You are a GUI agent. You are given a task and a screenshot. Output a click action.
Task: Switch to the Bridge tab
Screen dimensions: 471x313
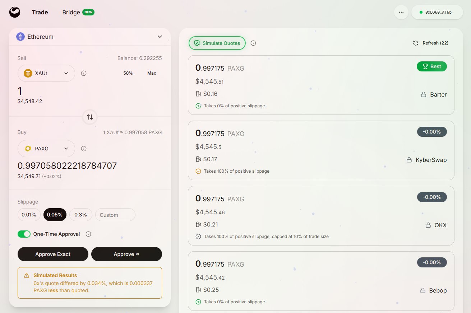[71, 12]
